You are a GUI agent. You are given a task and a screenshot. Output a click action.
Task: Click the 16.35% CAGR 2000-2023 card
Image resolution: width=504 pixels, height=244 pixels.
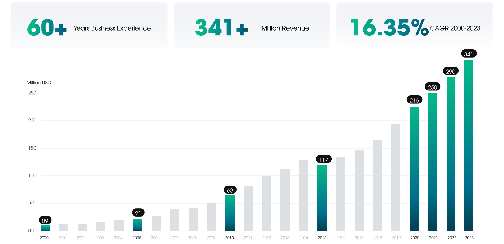(415, 25)
